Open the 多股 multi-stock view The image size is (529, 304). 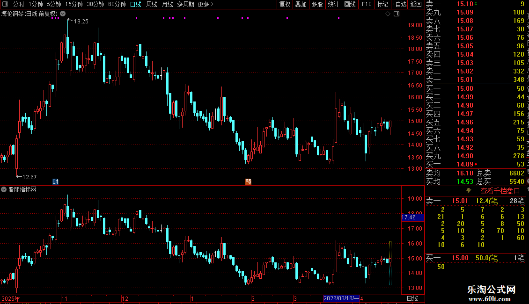coord(317,4)
